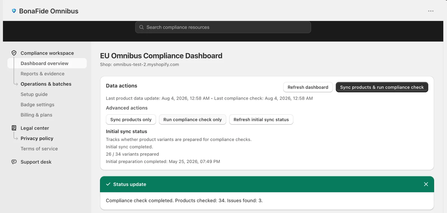Click the Initial sync status heading

[126, 131]
